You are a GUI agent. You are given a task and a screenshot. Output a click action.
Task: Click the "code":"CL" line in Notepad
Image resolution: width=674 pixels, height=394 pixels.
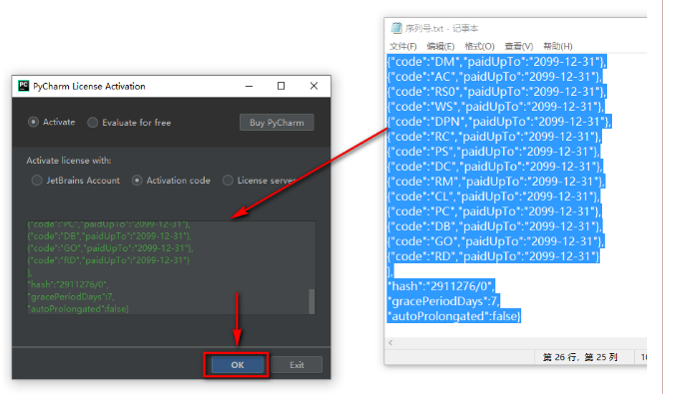(493, 197)
